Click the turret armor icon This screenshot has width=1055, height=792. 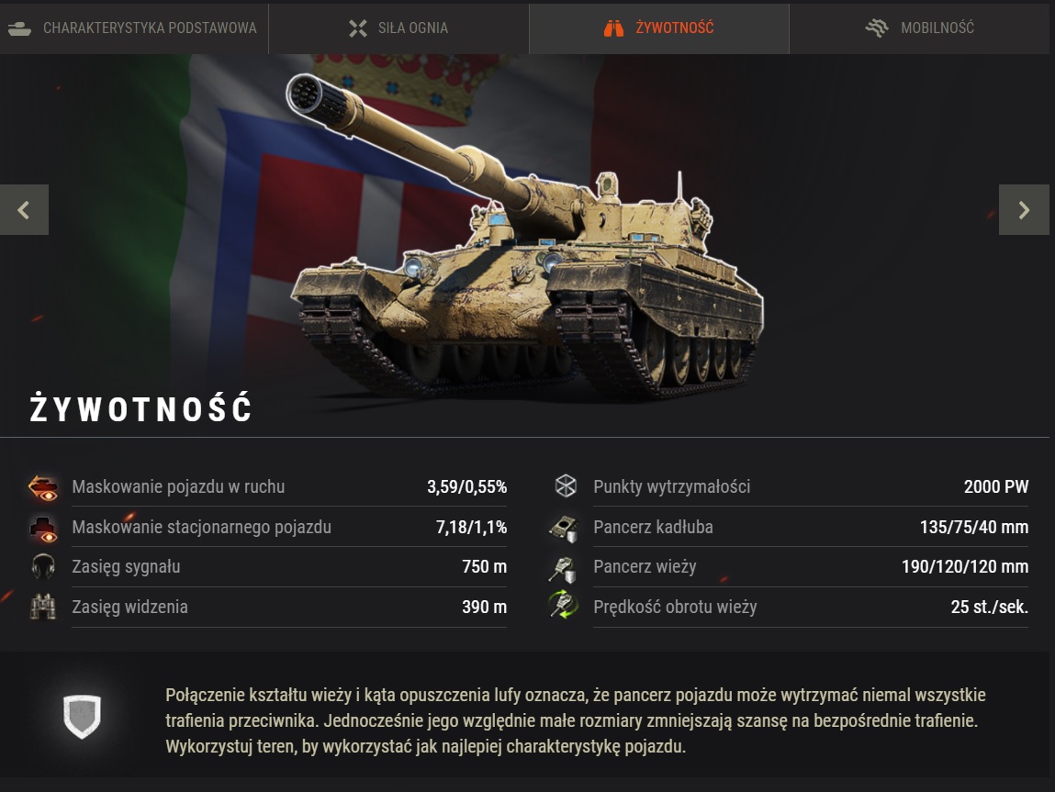[563, 569]
